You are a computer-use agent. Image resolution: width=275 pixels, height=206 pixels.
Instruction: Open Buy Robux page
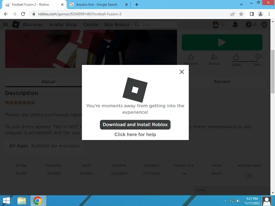[x=117, y=24]
